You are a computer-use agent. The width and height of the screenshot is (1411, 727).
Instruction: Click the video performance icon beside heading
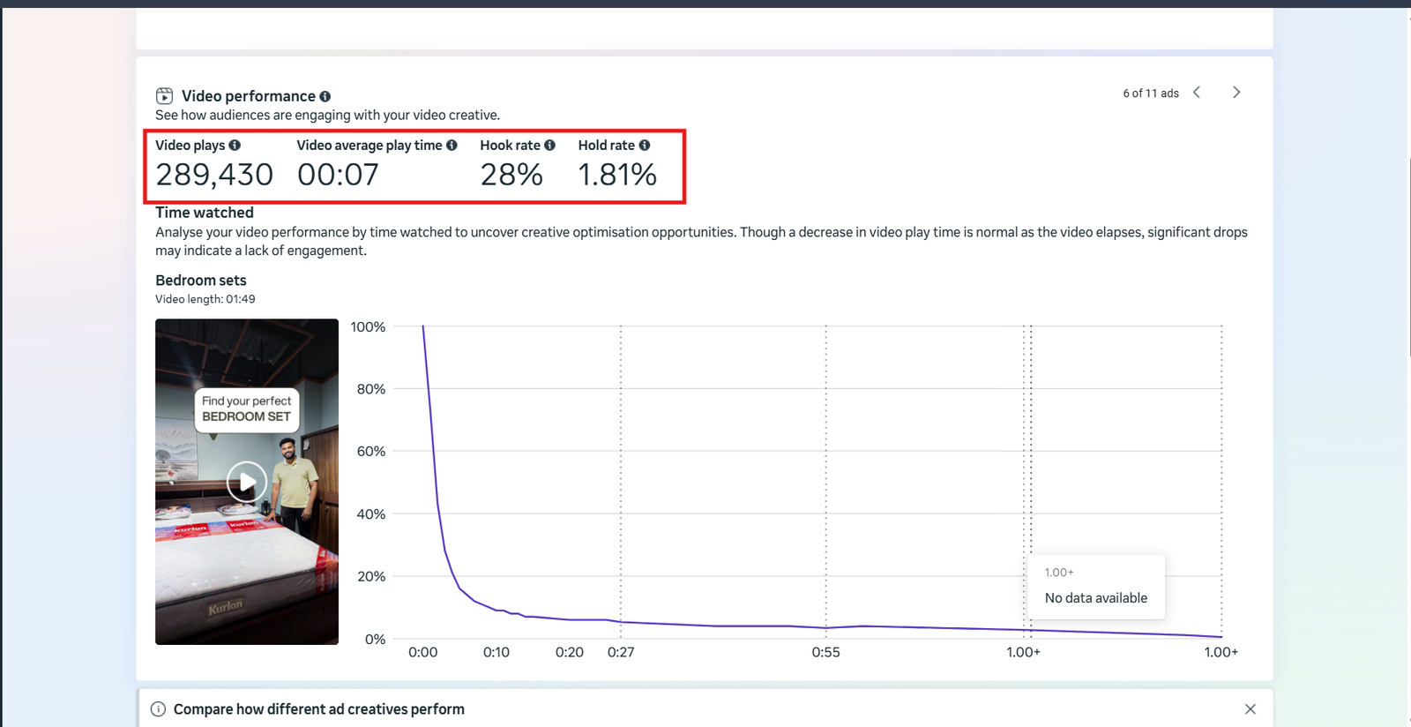point(164,96)
